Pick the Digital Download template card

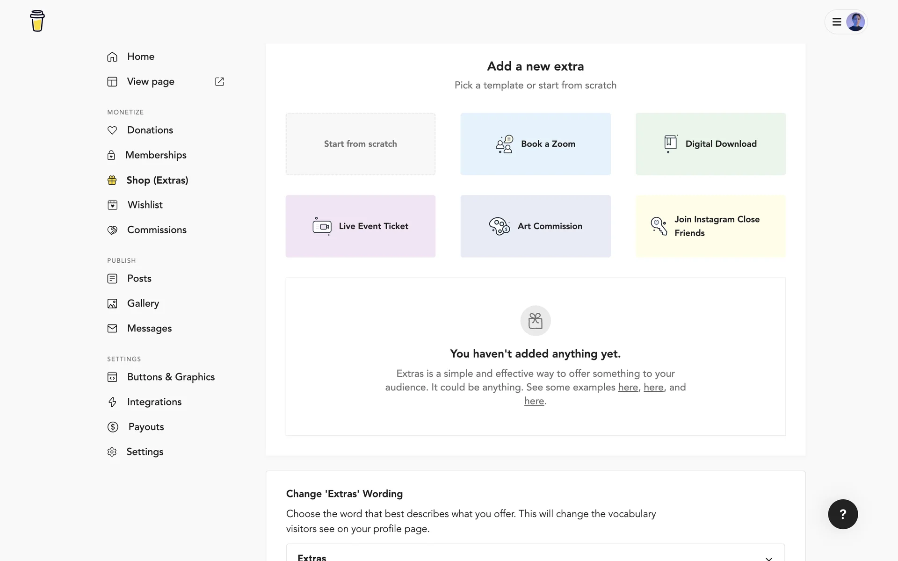[x=710, y=144]
